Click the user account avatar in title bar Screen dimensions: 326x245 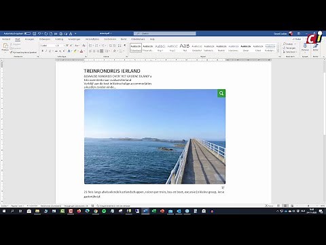tap(291, 33)
